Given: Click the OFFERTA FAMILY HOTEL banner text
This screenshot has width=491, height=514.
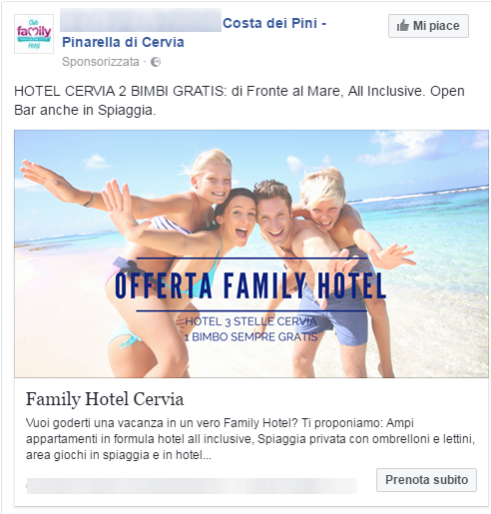Looking at the screenshot, I should click(x=250, y=285).
